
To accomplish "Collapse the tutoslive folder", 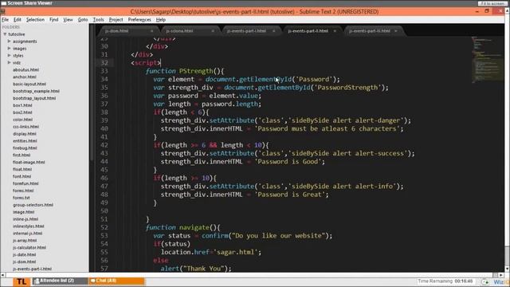I will click(5, 34).
